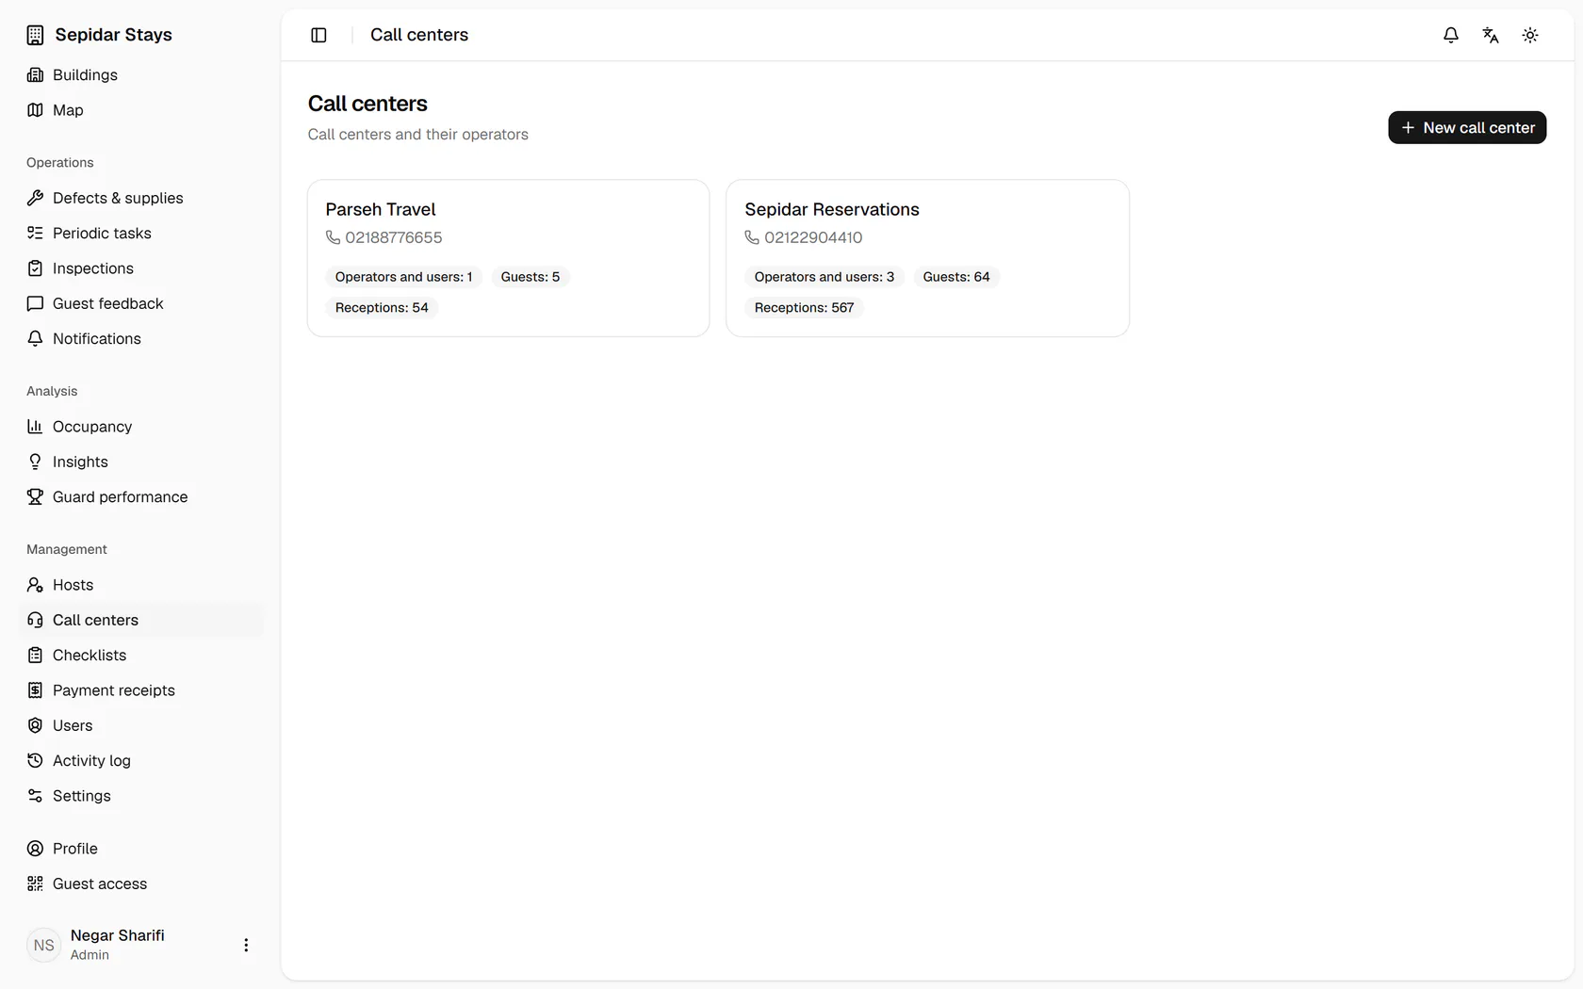Click 'Operators and users: 3' badge

(x=824, y=277)
